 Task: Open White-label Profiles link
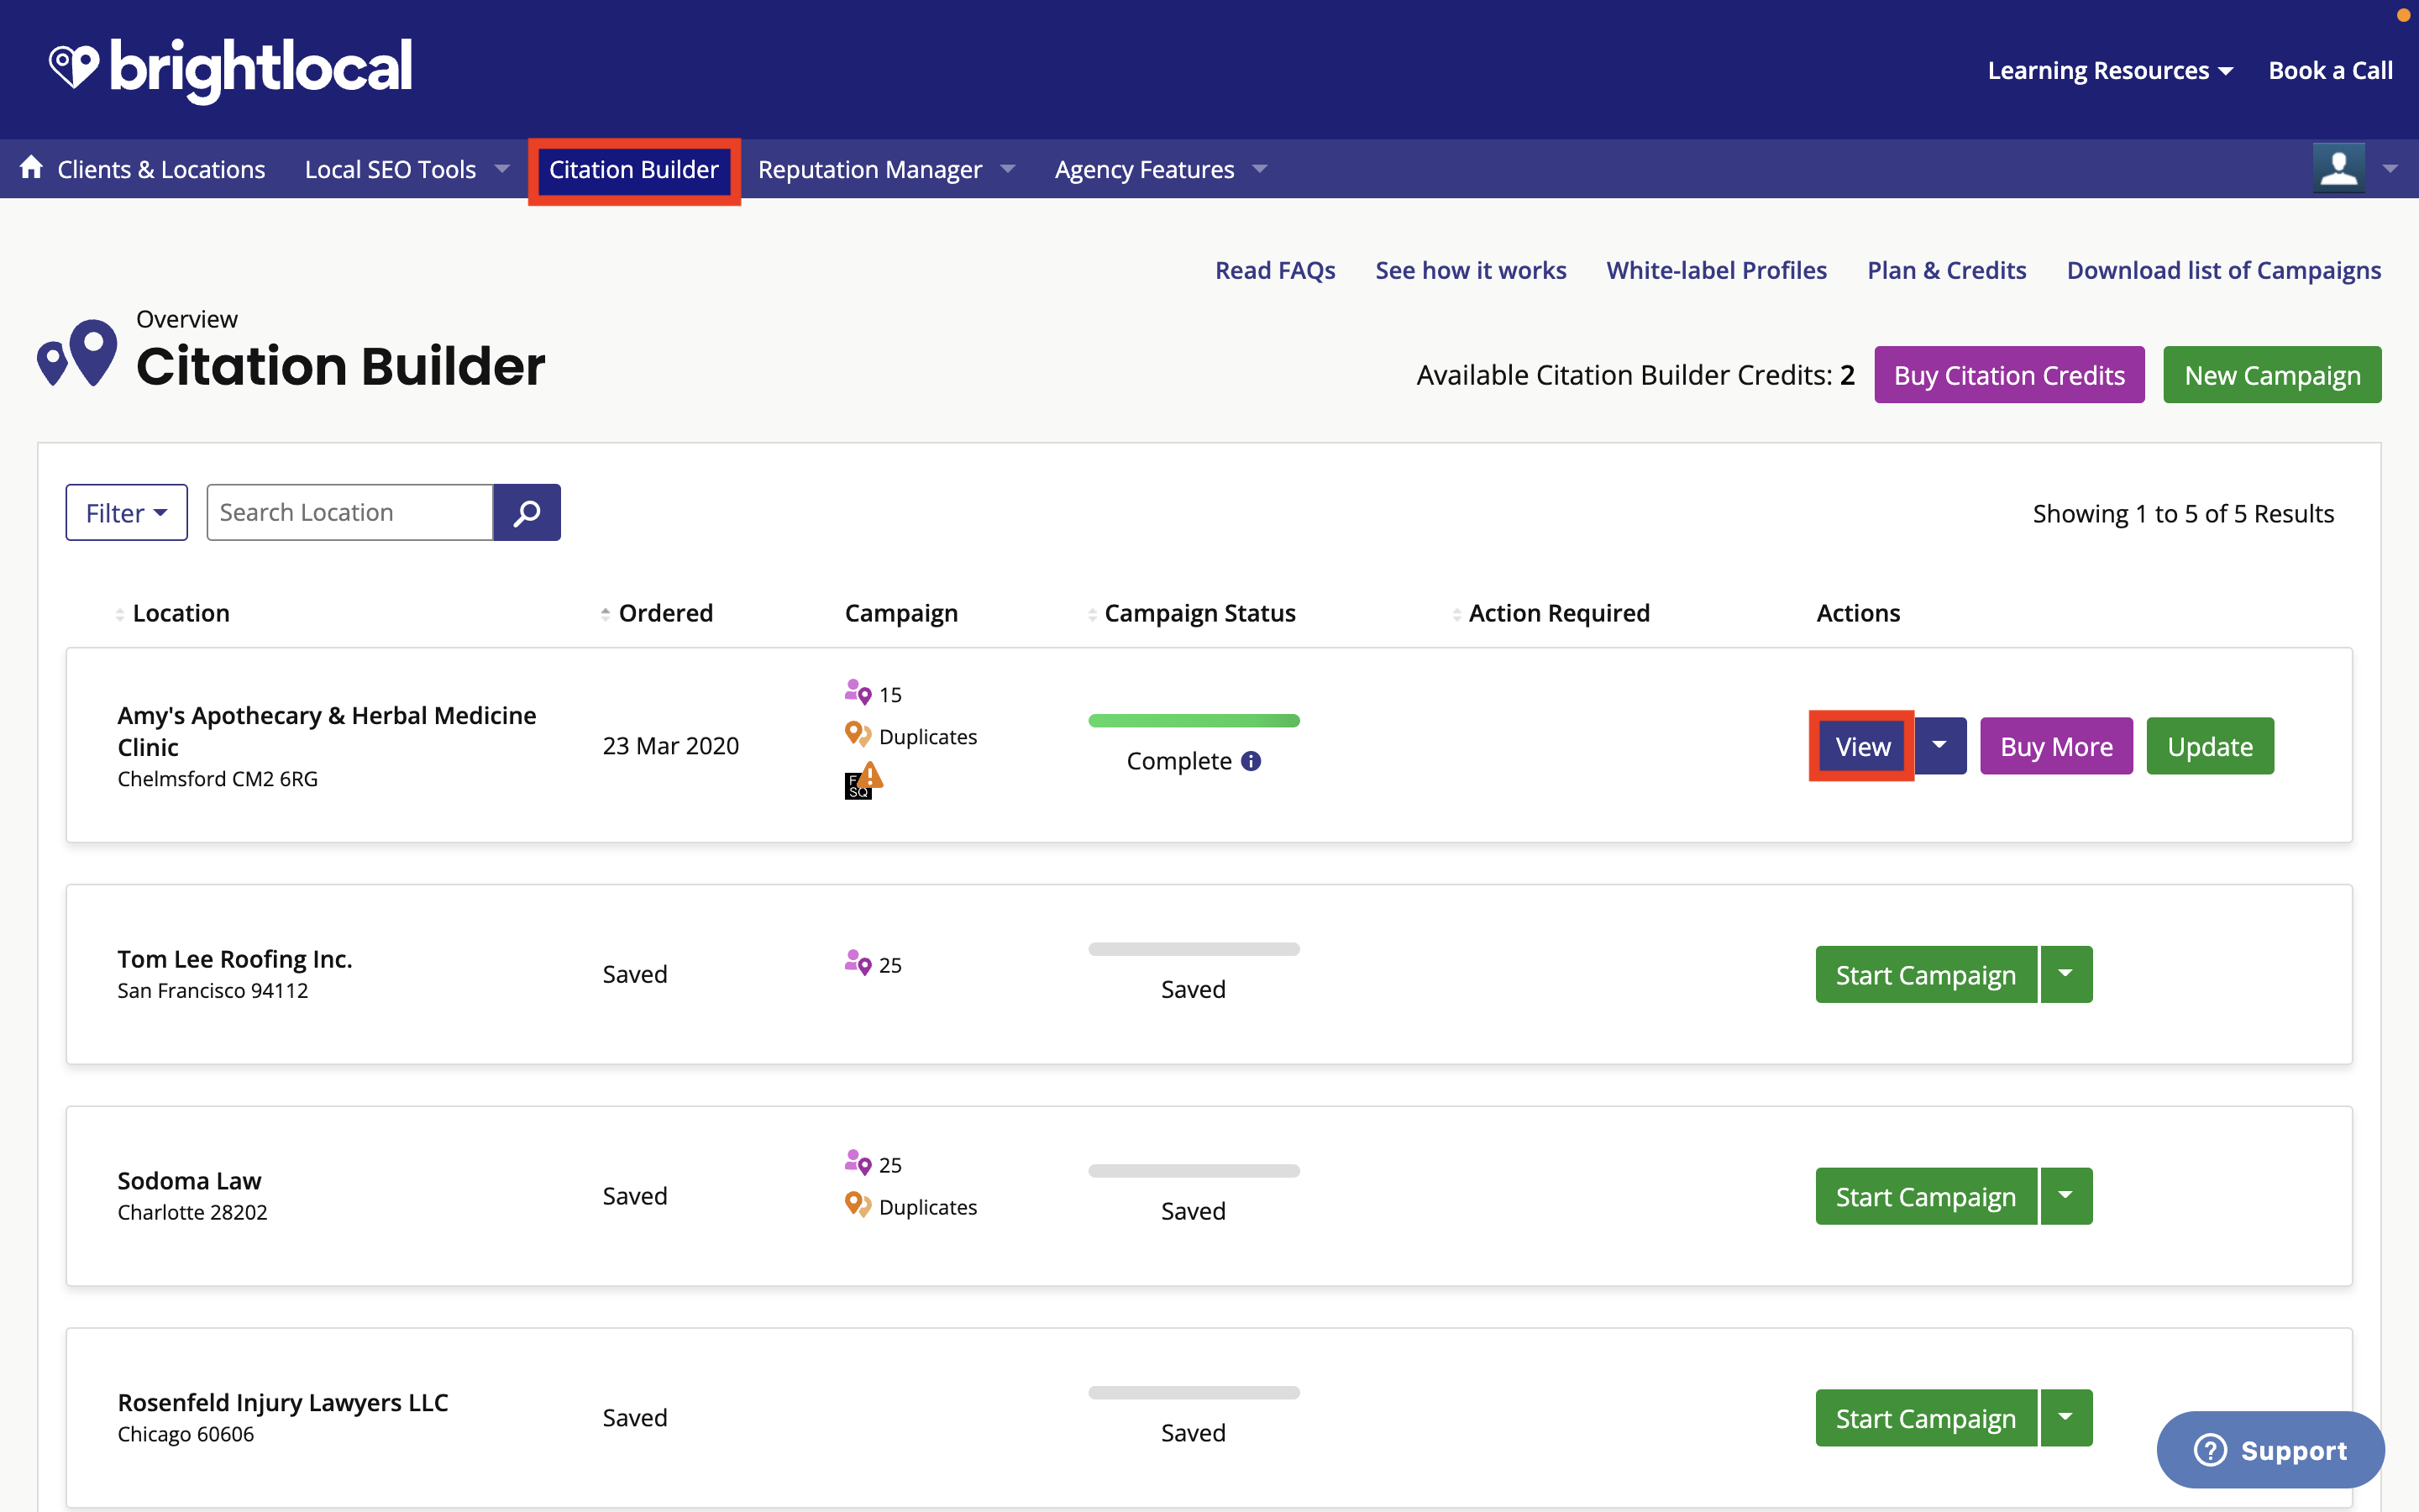[1716, 270]
